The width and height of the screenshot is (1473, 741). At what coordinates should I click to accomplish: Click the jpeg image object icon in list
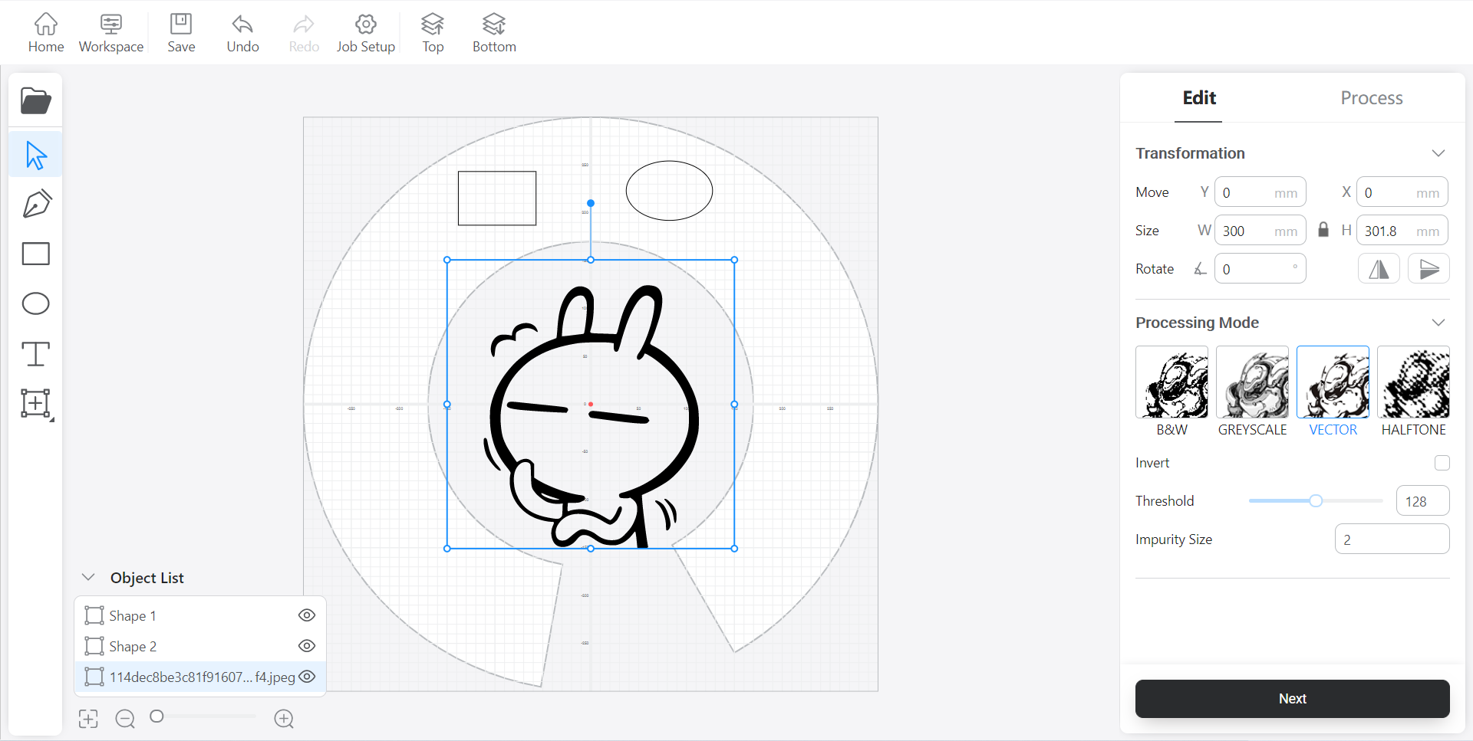pos(94,677)
